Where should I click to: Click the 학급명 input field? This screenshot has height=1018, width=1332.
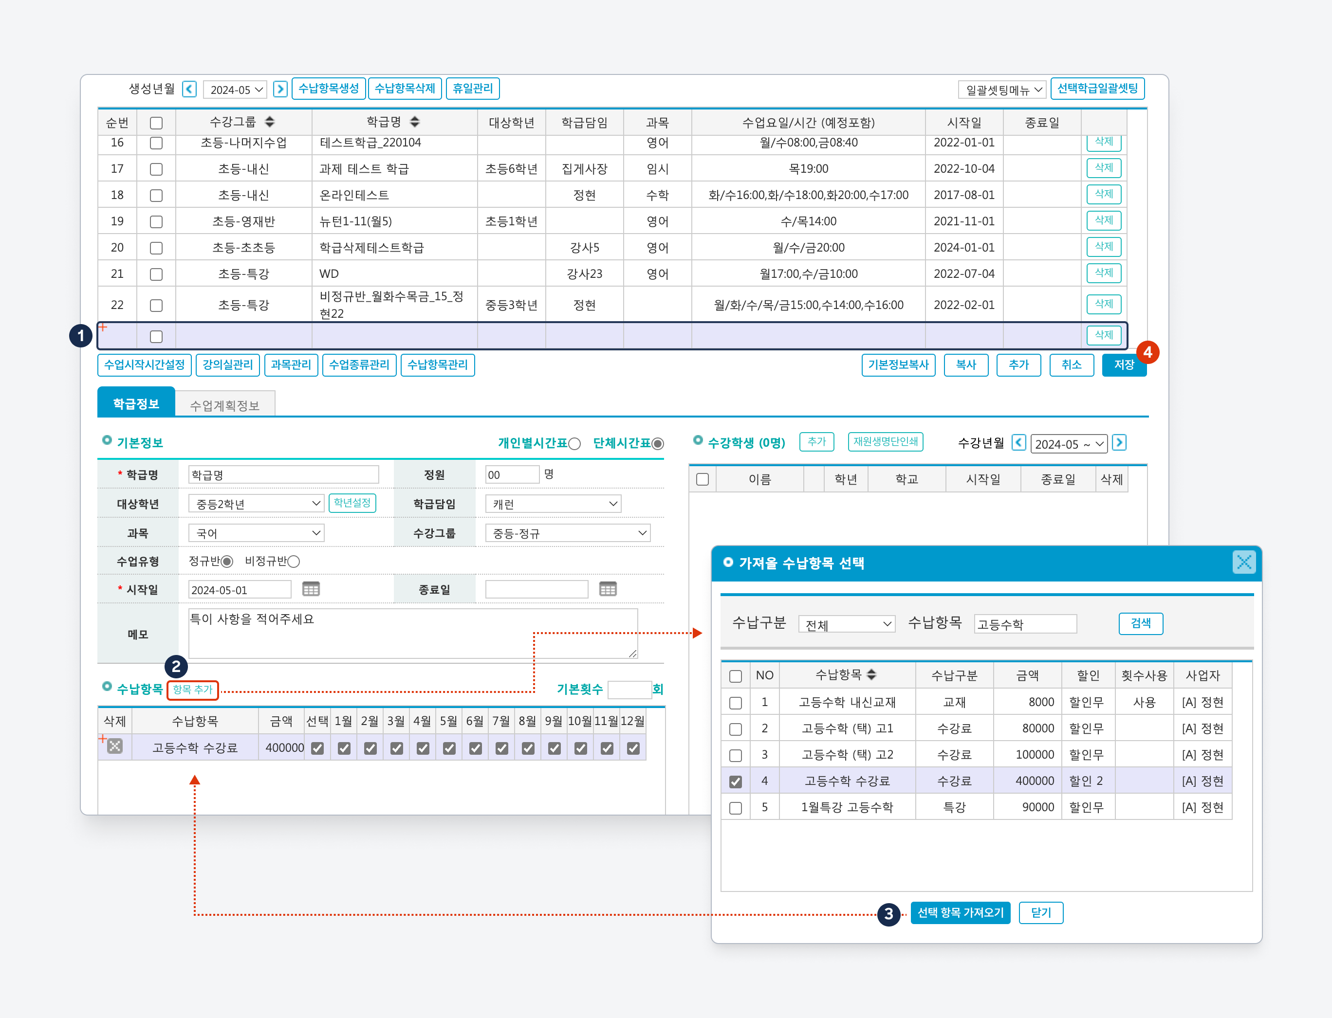pyautogui.click(x=283, y=474)
